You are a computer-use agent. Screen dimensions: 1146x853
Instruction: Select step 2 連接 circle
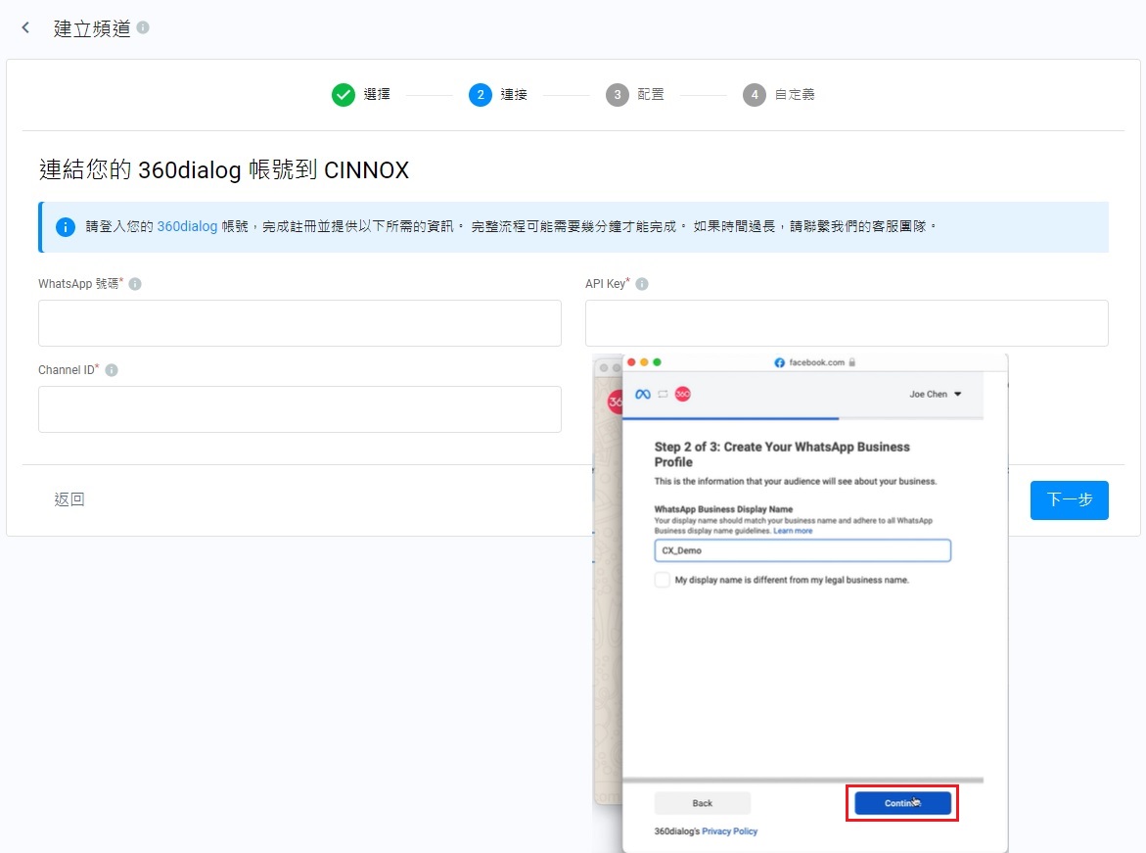(x=481, y=95)
